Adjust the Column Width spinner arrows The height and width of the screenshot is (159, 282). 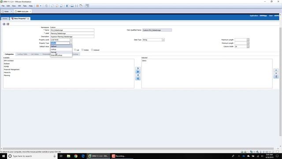click(248, 46)
